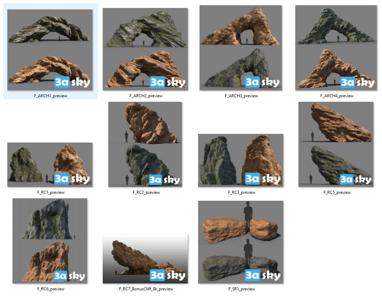Viewport: 382px width, 297px height.
Task: Open the F_ARCH2_preview rock arch thumbnail
Action: [145, 49]
